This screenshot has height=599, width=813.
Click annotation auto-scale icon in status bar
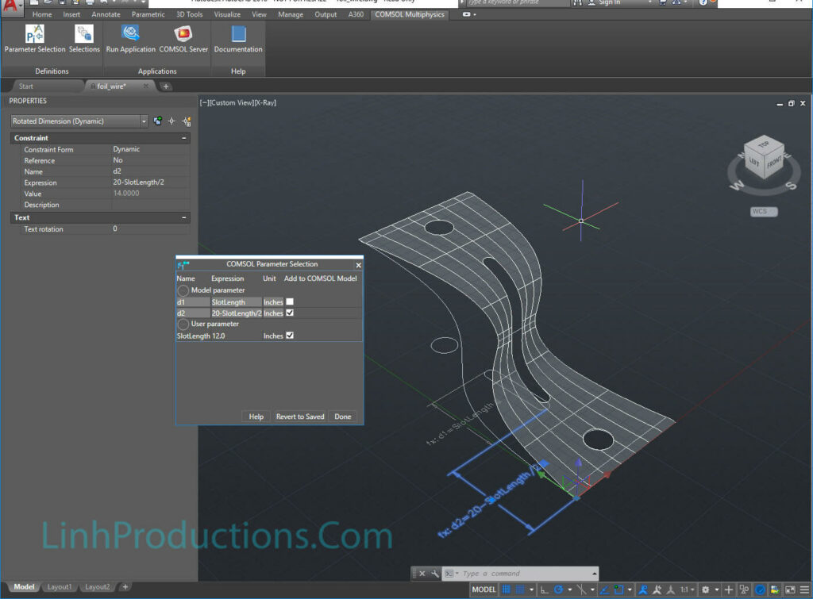click(x=657, y=589)
